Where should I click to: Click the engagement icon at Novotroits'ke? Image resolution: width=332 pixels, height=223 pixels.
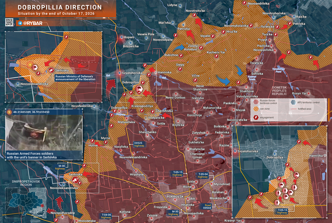coord(194,15)
